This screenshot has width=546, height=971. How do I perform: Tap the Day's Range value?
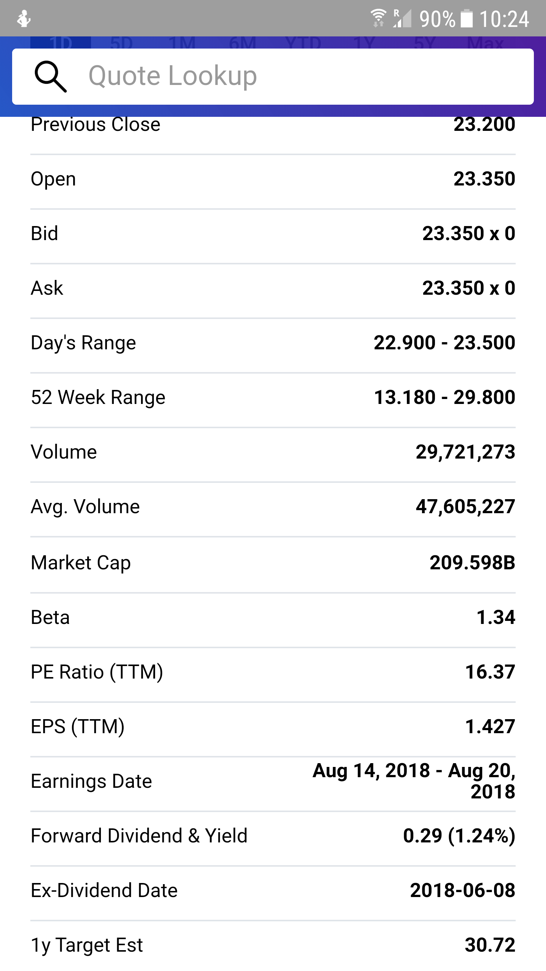tap(444, 343)
